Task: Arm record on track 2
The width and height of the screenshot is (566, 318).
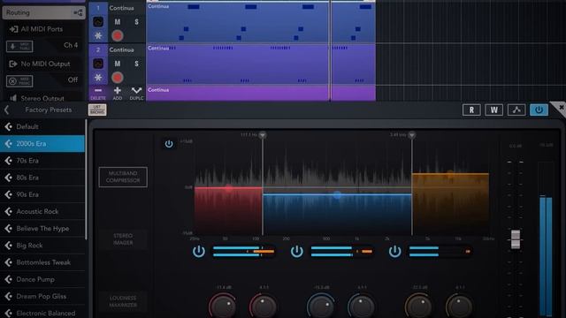Action: [x=117, y=78]
